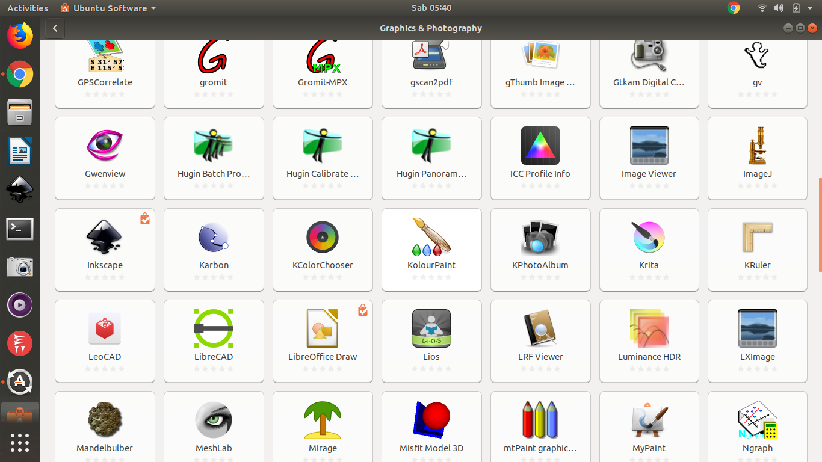The width and height of the screenshot is (822, 462).
Task: Select the Hugin Batch Processor icon
Action: [x=214, y=146]
